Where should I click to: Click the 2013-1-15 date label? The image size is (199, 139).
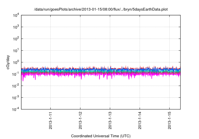coord(169,120)
